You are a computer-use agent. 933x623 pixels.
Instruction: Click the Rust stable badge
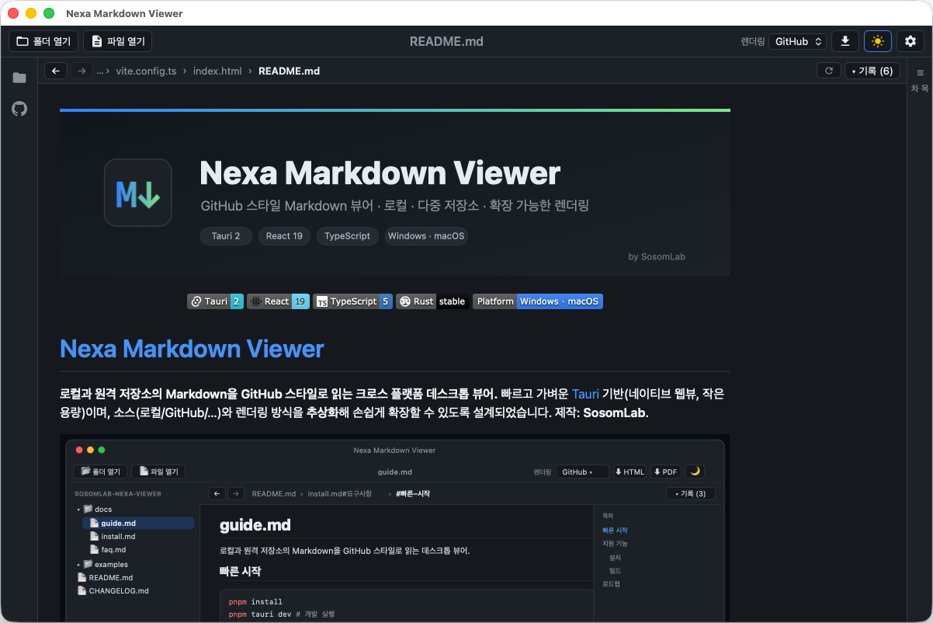(x=432, y=301)
